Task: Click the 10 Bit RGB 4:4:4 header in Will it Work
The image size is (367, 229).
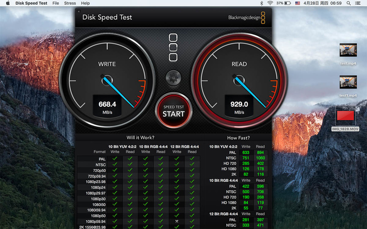Action: [x=153, y=147]
